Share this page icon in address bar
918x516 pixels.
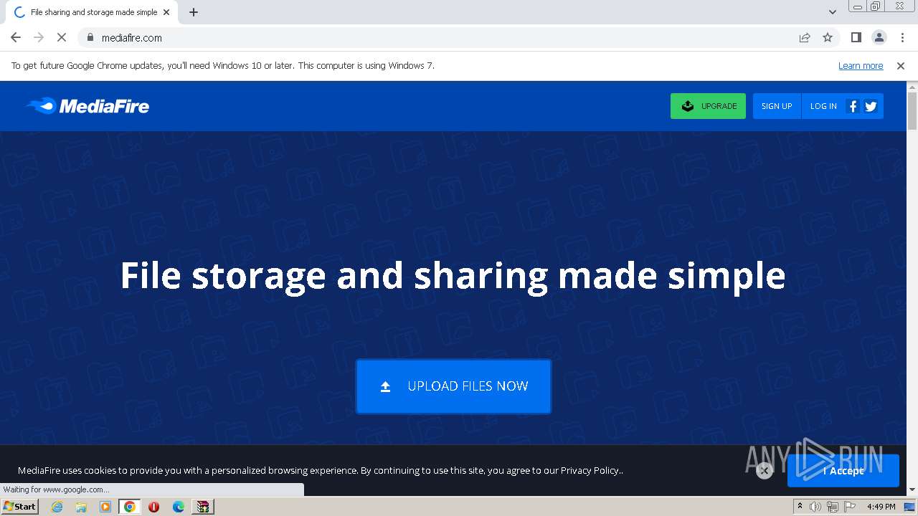(805, 37)
